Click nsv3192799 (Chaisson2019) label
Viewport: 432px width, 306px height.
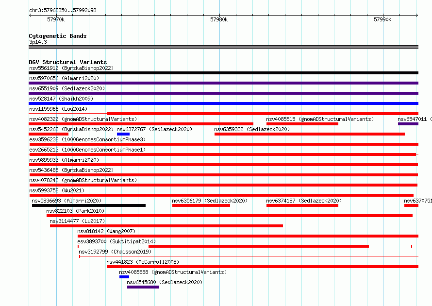(x=115, y=252)
